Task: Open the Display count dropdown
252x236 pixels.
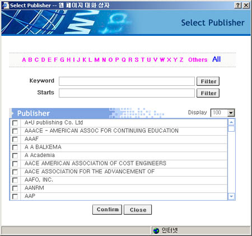Action: 231,113
